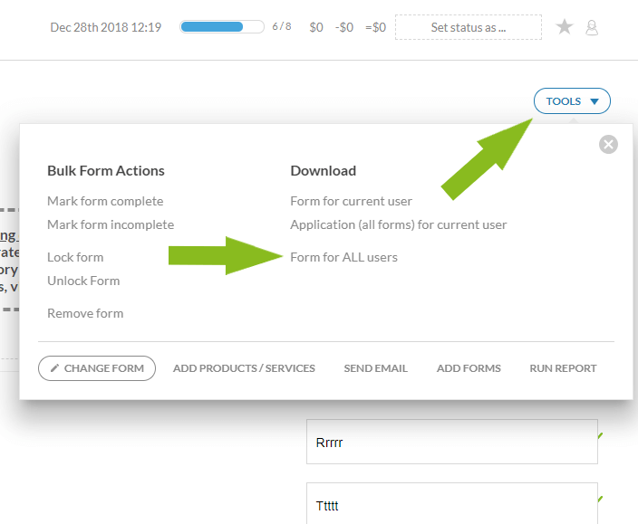638x524 pixels.
Task: Choose Lock form action
Action: [75, 257]
